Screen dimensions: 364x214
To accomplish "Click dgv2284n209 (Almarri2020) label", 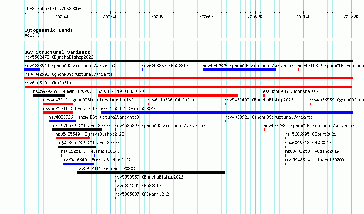I will click(x=88, y=143).
